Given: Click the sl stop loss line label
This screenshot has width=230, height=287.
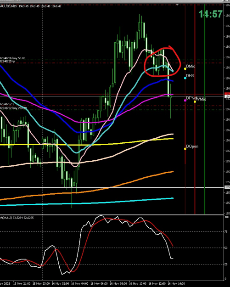Looking at the screenshot, I should tap(7, 104).
